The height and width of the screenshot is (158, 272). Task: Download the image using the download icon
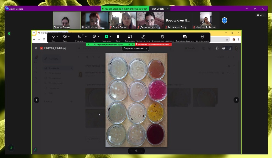pos(230,48)
